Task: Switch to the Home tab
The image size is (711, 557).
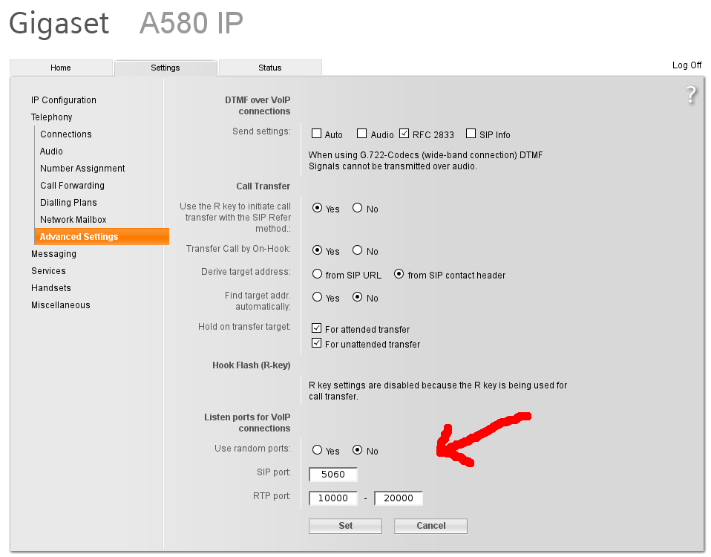Action: [61, 68]
